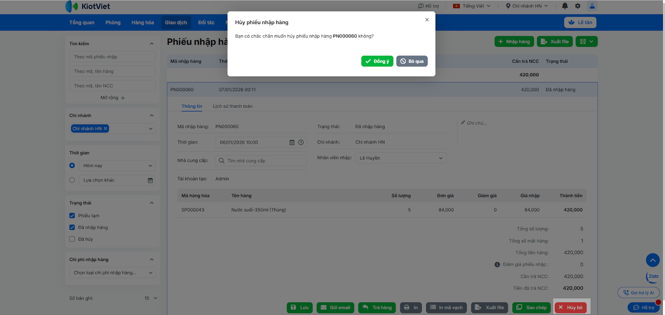
Task: Open Chi nhánh HN branch selector in header
Action: 527,6
